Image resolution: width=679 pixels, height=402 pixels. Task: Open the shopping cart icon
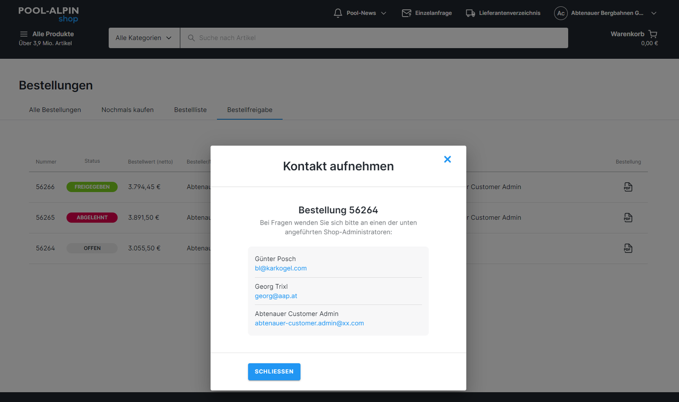(x=653, y=34)
